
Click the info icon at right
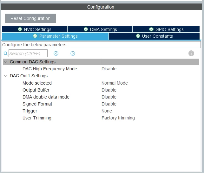tap(191, 53)
